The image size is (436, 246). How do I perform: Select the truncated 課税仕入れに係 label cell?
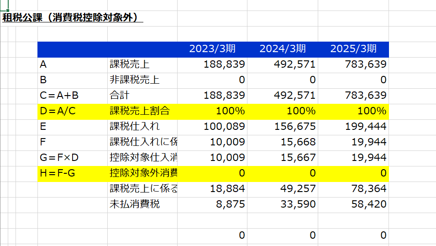142,142
